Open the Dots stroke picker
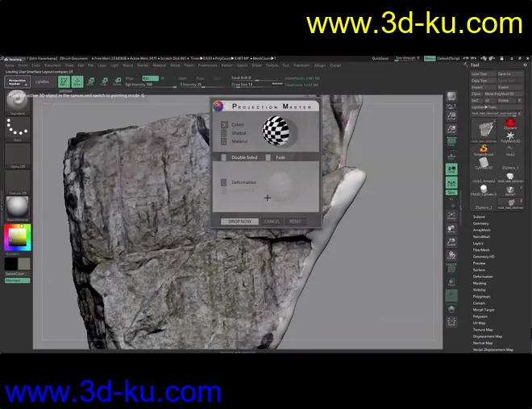Screen dimensions: 532x409 [x=17, y=130]
